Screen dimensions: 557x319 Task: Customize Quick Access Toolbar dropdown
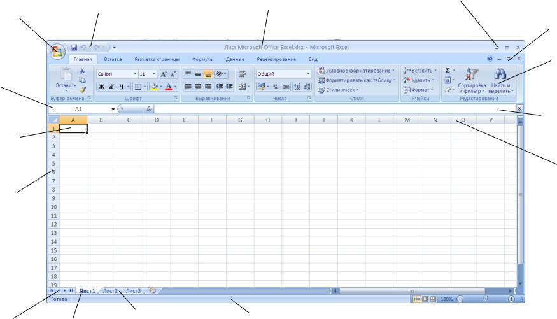click(115, 47)
